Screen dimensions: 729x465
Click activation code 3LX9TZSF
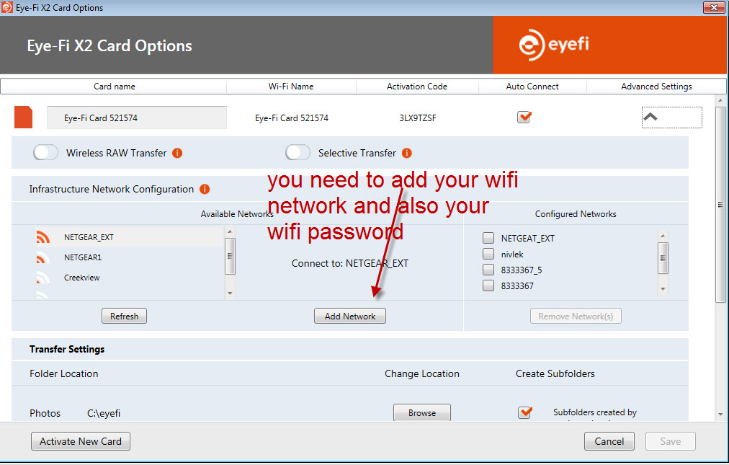pos(418,118)
